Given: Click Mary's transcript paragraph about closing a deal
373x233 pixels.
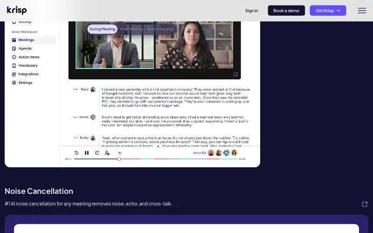Looking at the screenshot, I should [x=176, y=97].
